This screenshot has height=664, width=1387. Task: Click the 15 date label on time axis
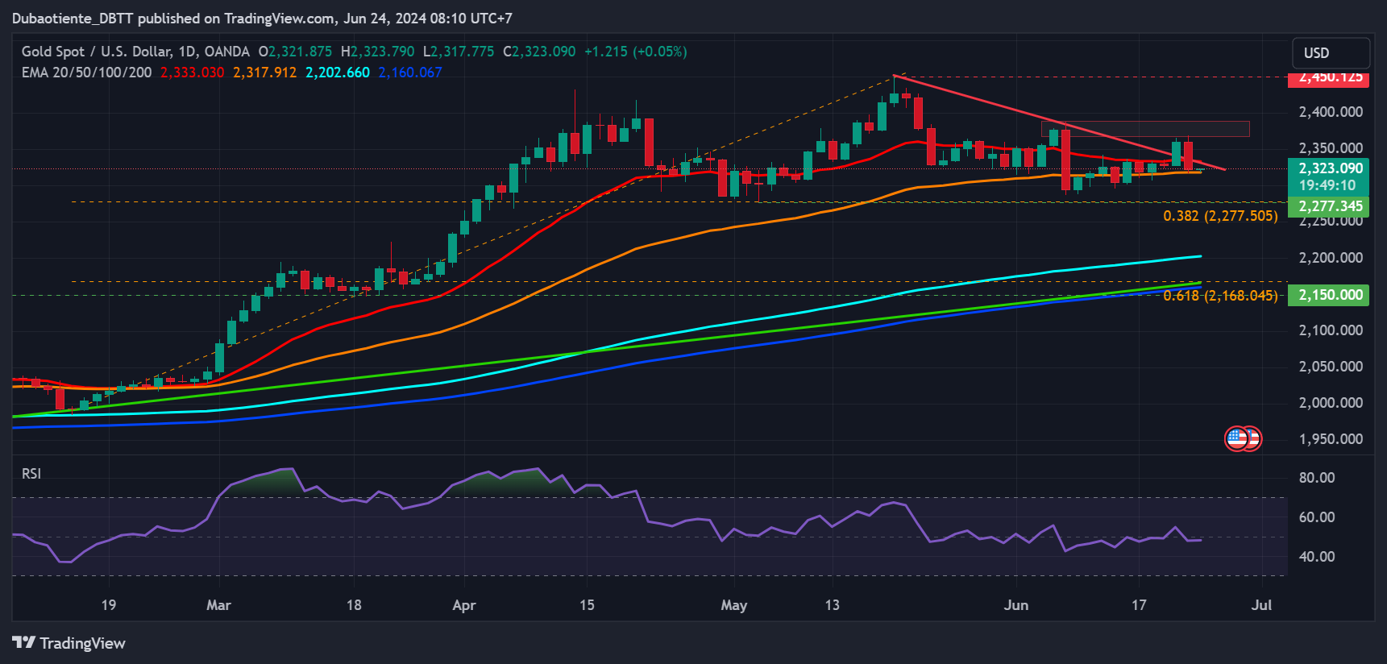click(x=587, y=605)
